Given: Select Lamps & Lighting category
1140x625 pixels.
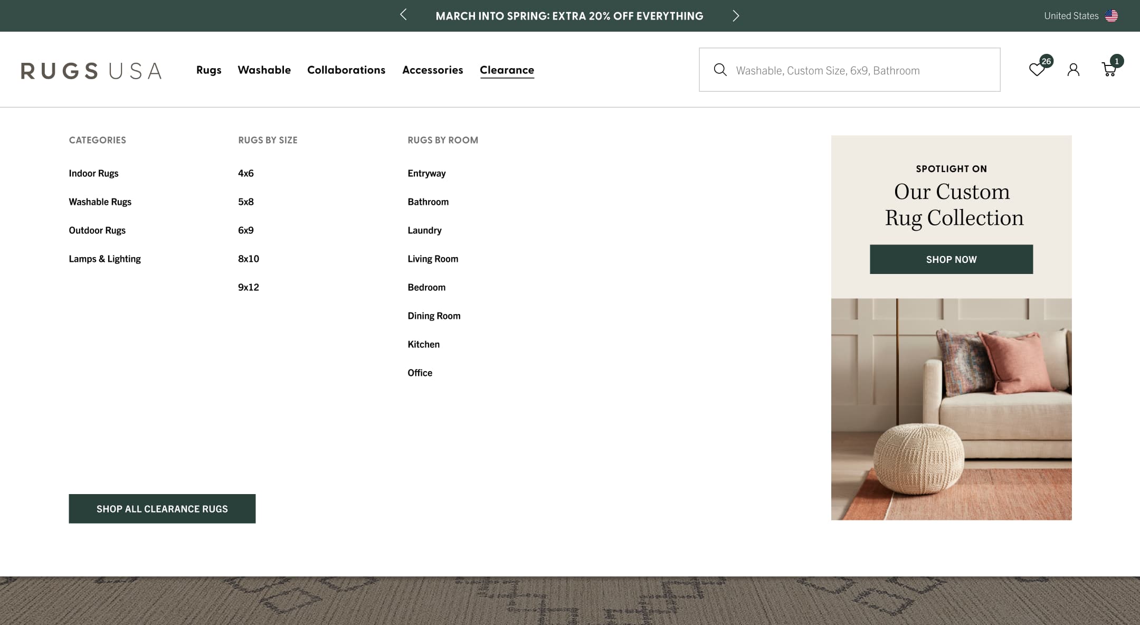Looking at the screenshot, I should [104, 259].
